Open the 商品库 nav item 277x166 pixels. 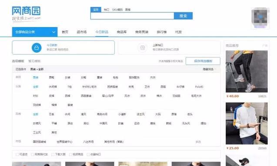point(122,32)
